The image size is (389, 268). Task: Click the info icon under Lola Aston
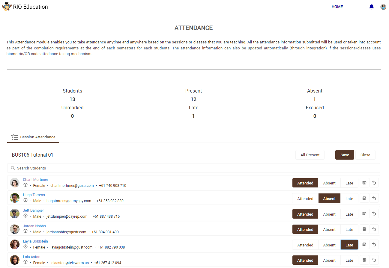[x=25, y=262]
